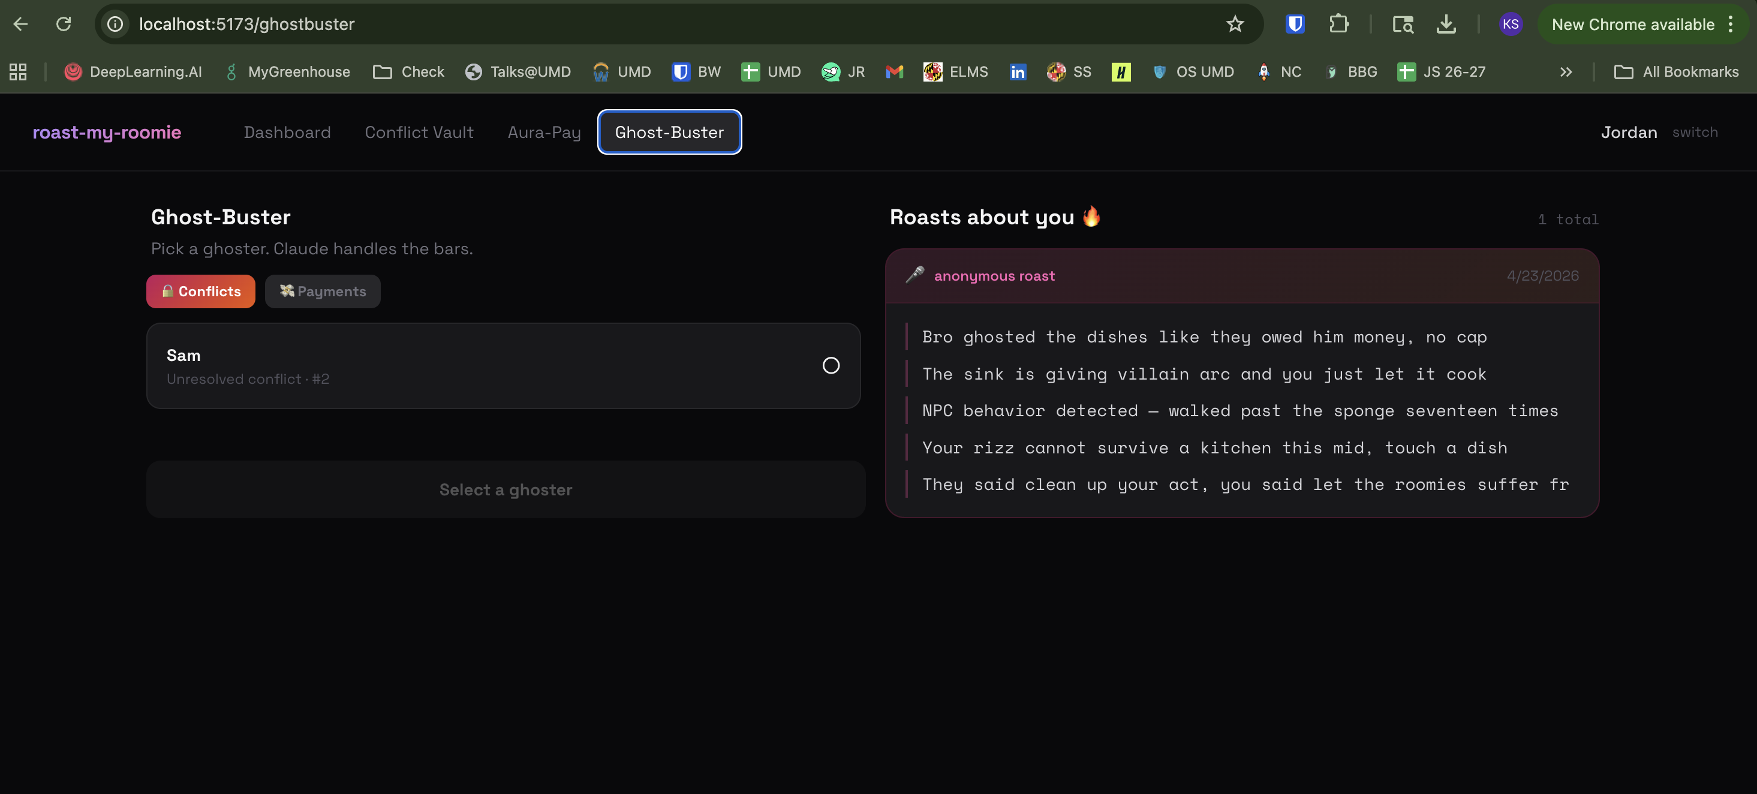
Task: Reload the page with the refresh icon
Action: 64,25
